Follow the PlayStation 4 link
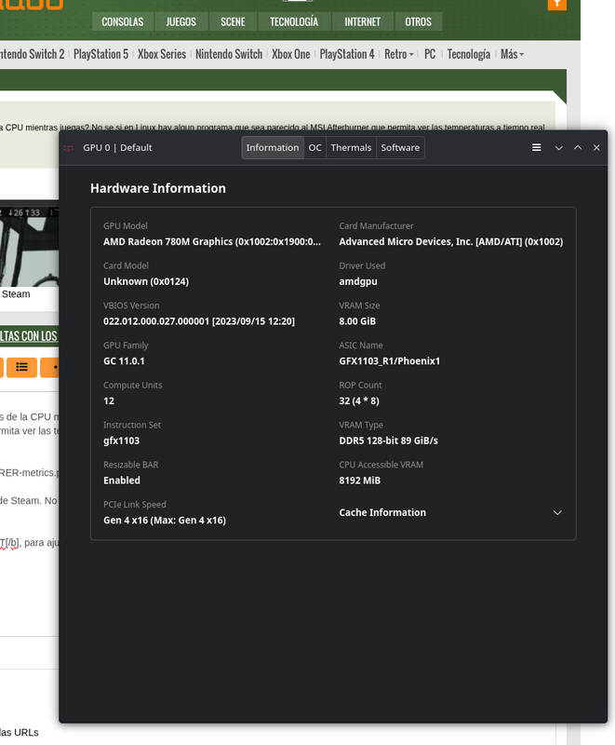This screenshot has height=745, width=615. click(347, 54)
